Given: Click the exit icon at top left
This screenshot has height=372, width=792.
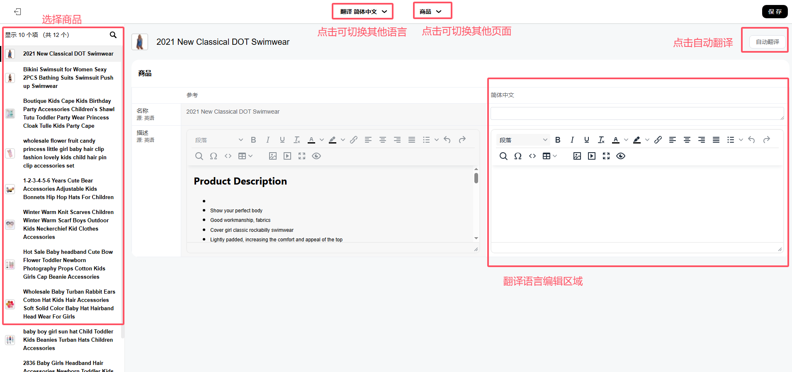Looking at the screenshot, I should click(x=17, y=12).
